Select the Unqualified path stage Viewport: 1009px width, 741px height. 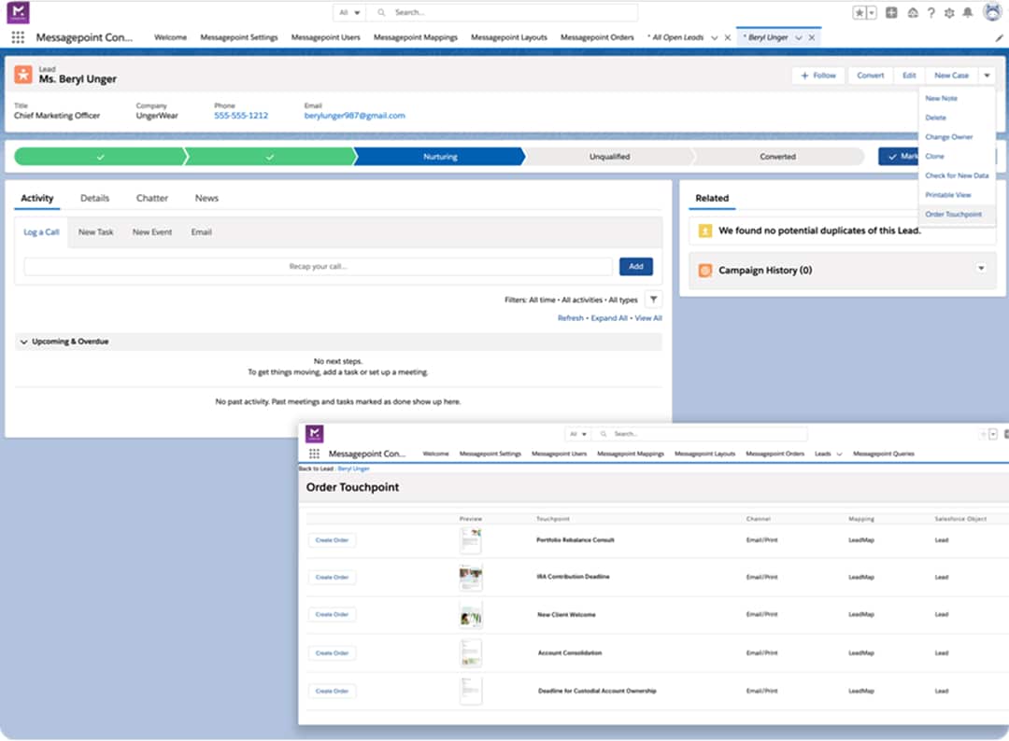coord(609,156)
